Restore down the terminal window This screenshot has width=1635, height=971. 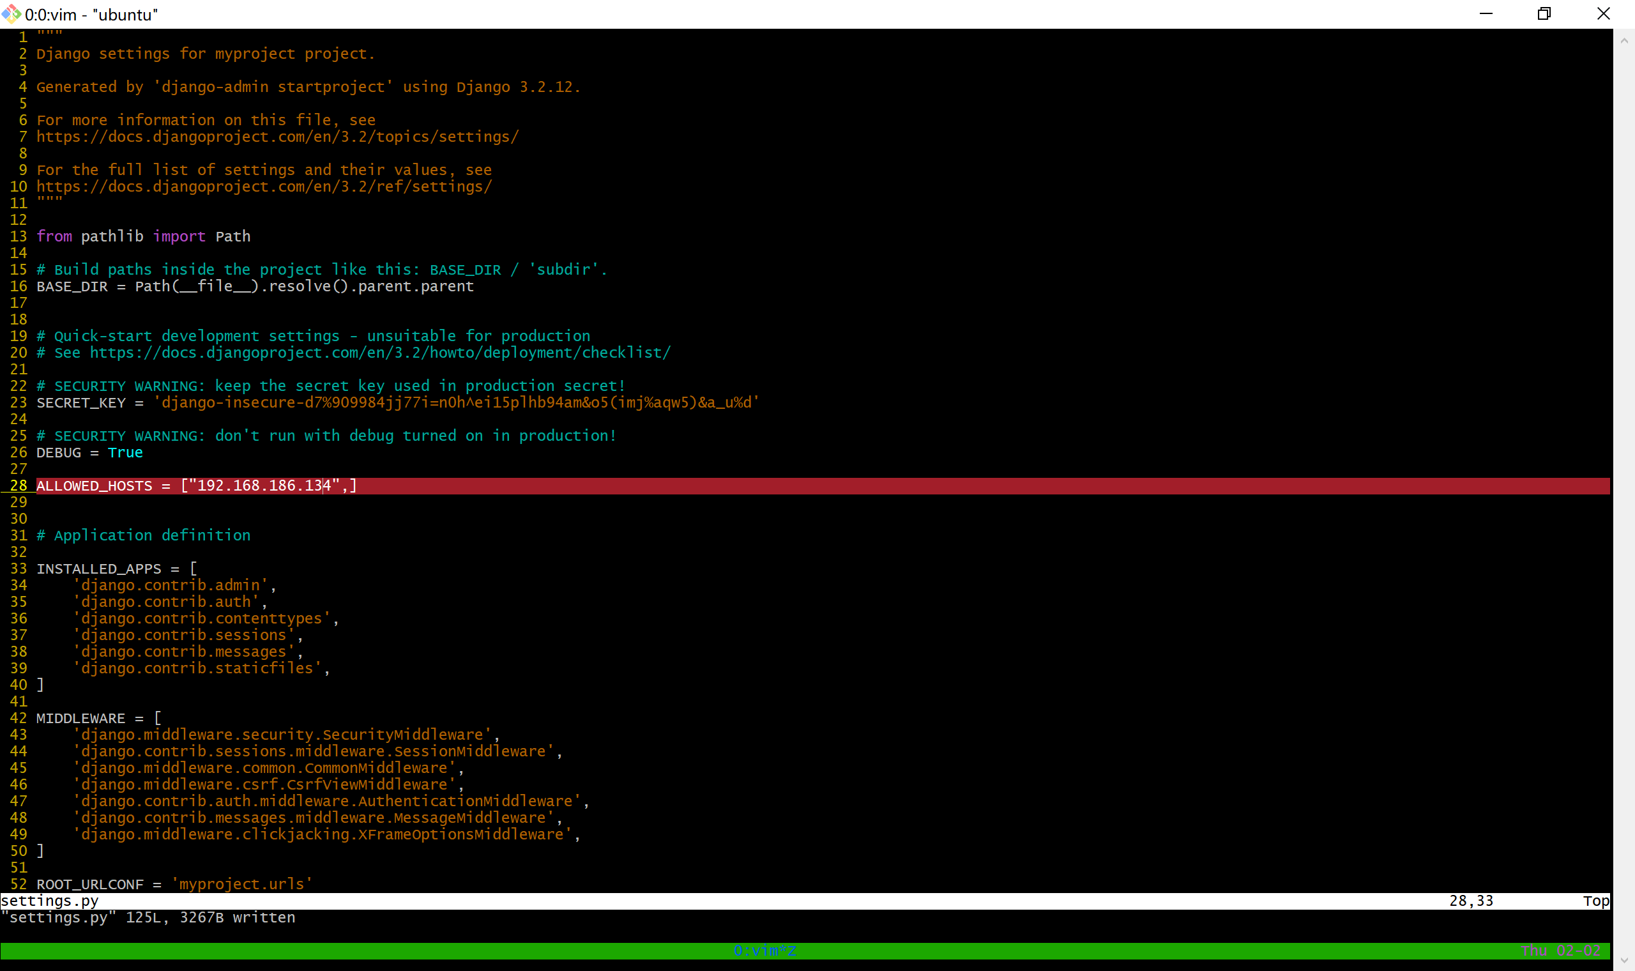point(1544,14)
